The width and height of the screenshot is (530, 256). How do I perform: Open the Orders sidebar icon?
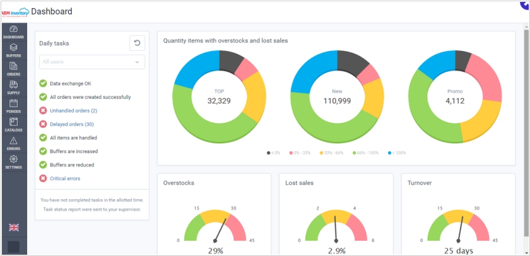[x=13, y=67]
